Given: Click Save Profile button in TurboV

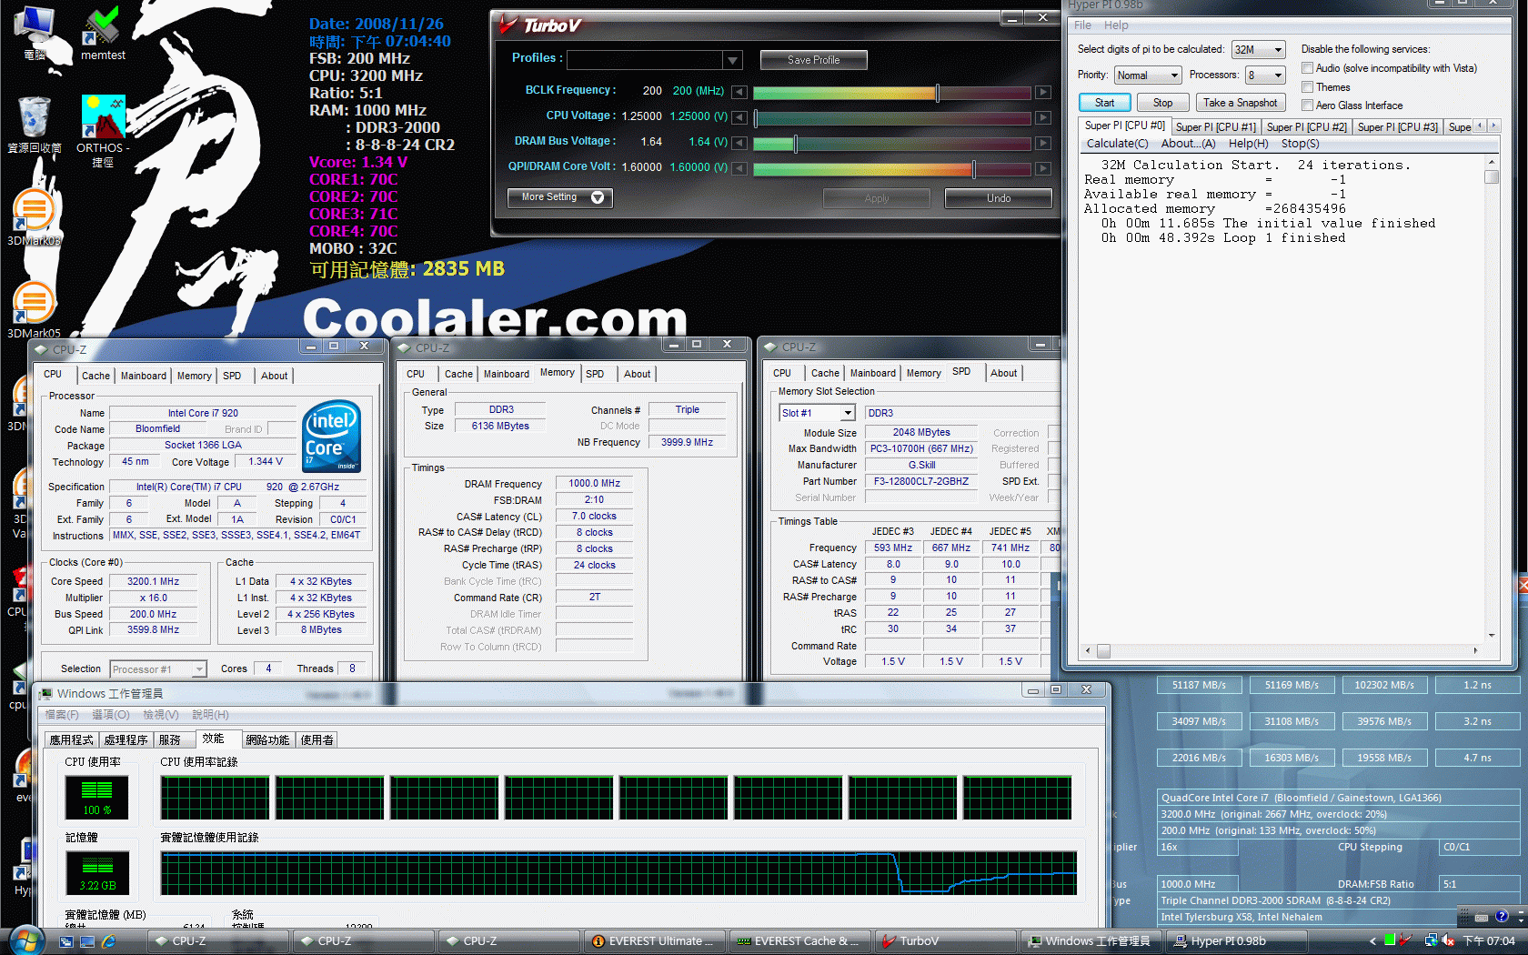Looking at the screenshot, I should click(813, 60).
